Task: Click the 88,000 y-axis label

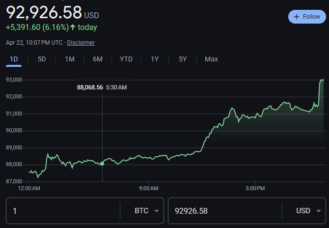Action: [14, 165]
